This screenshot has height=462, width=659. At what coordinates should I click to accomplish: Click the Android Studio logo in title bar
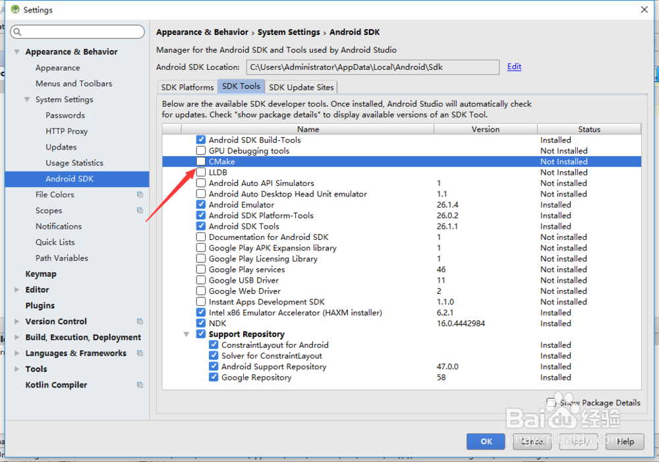[x=15, y=9]
